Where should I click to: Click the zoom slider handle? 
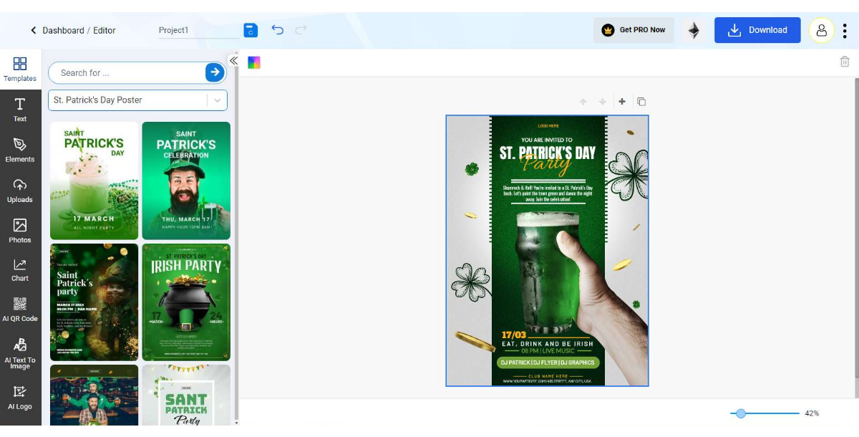point(741,413)
